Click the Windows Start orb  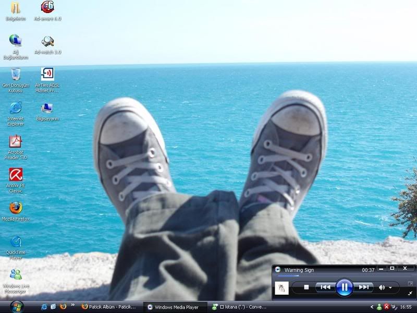click(x=16, y=306)
